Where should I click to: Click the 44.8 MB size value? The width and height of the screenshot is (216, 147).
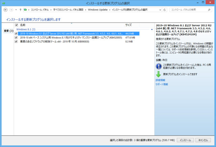click(x=130, y=34)
